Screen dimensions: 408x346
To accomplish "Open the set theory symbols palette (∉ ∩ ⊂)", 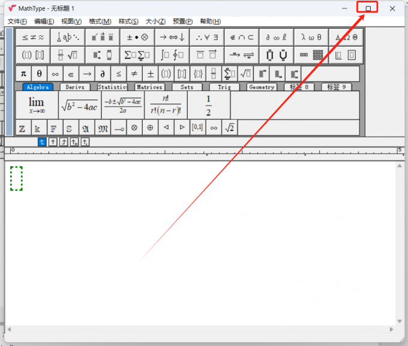I will (242, 37).
